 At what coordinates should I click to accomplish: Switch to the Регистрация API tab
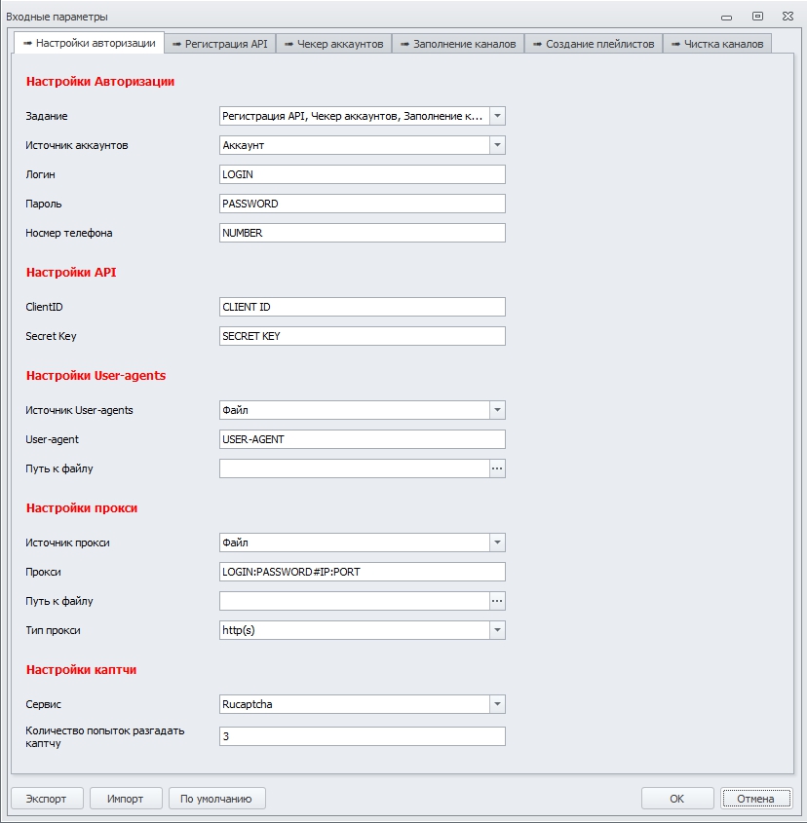[x=220, y=44]
